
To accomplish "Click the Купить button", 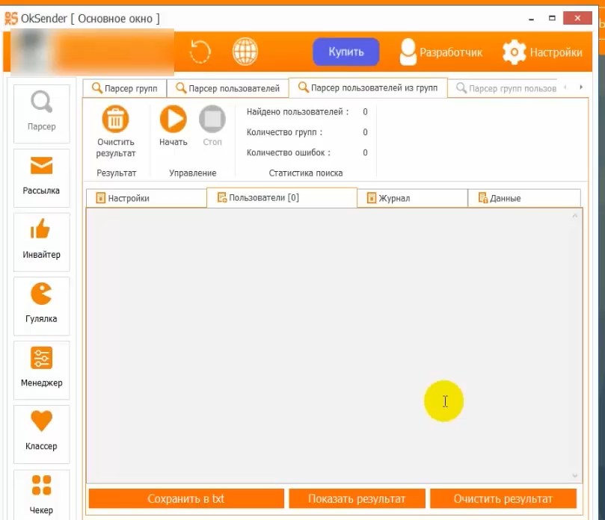I will [x=346, y=52].
